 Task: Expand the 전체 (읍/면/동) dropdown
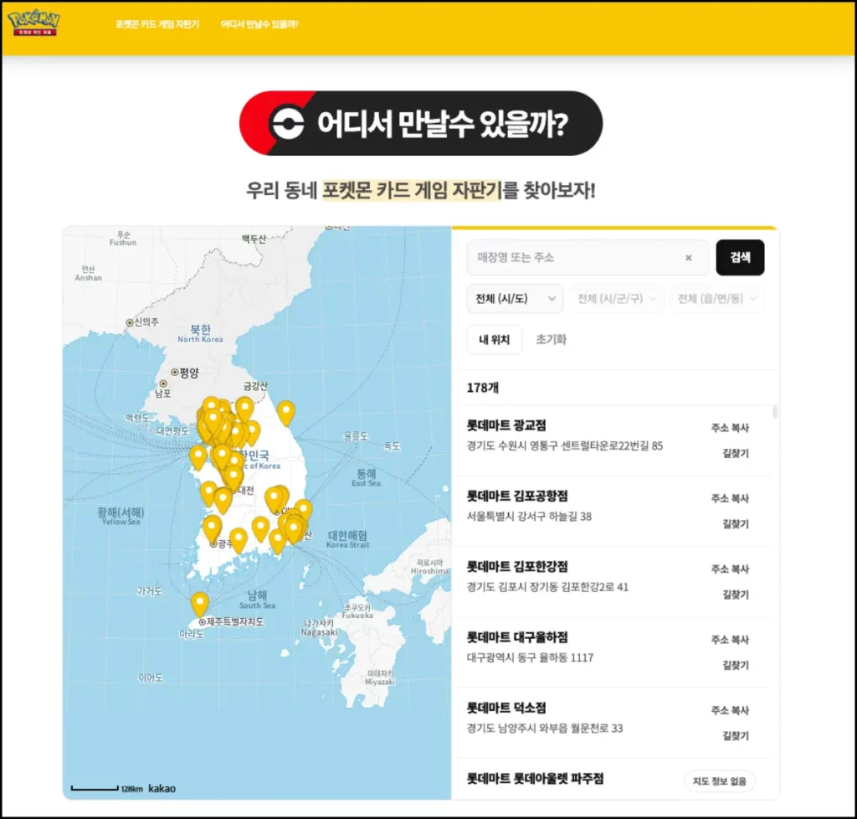pyautogui.click(x=716, y=298)
